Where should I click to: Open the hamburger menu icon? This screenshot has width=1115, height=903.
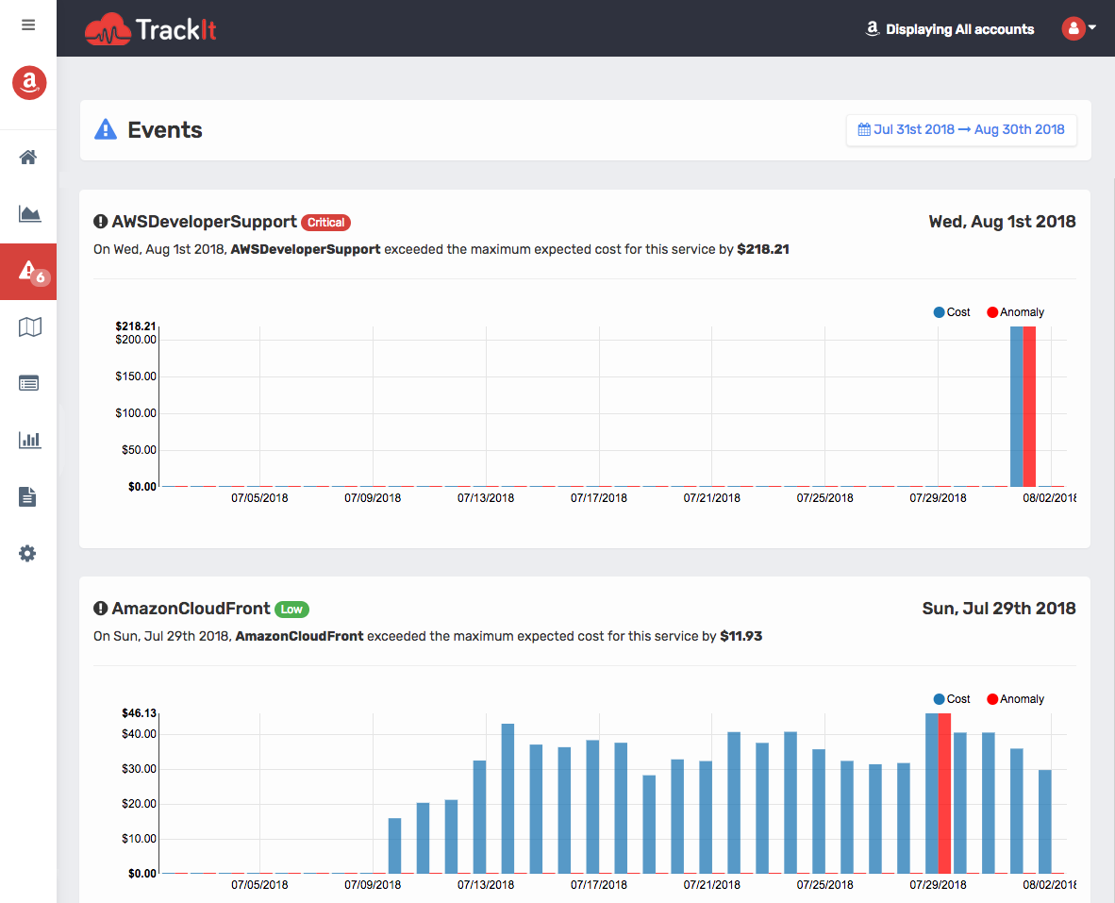[28, 25]
